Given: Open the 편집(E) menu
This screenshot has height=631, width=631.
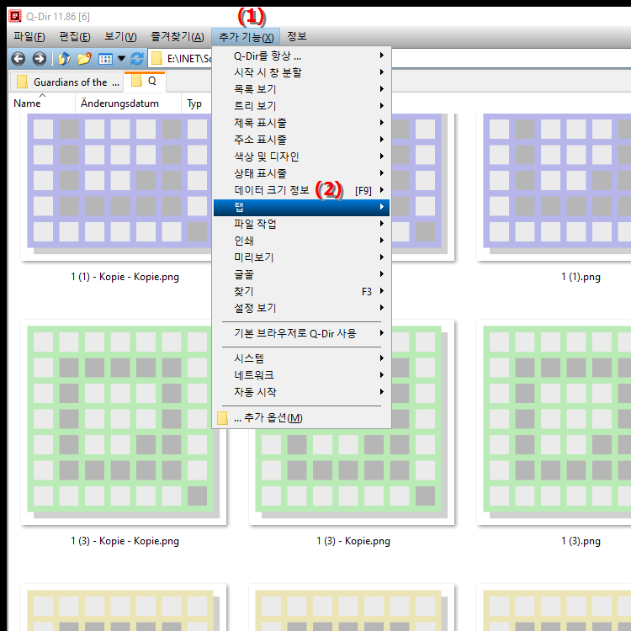Looking at the screenshot, I should 75,37.
